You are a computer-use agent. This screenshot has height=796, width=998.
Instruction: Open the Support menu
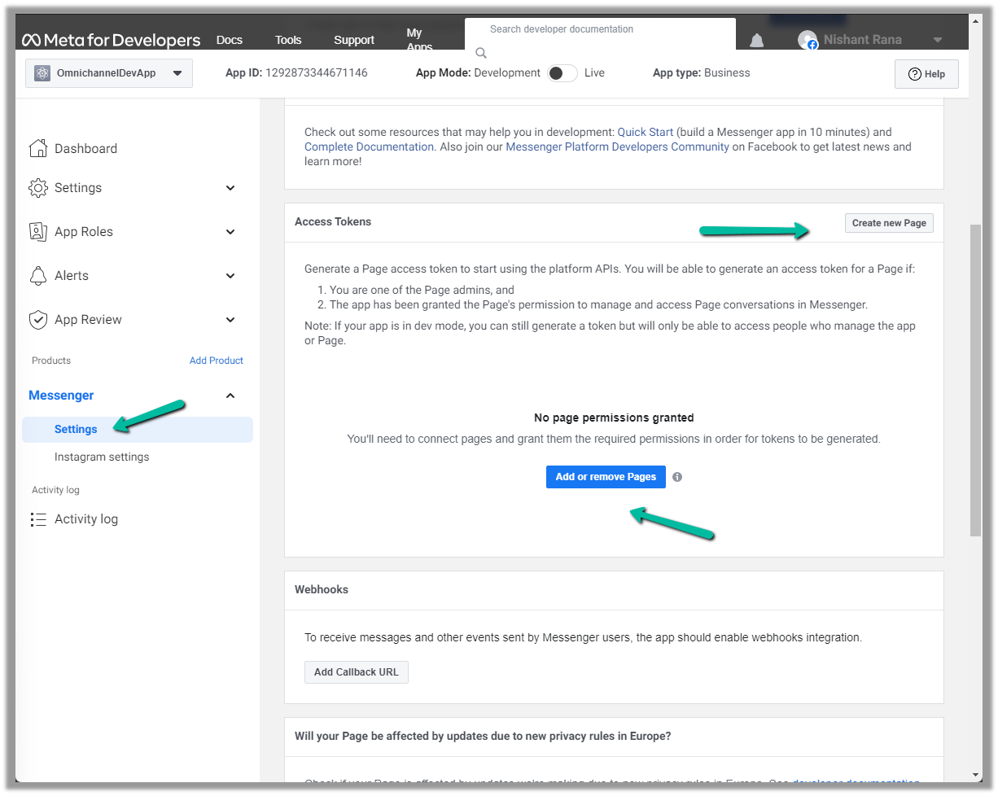pos(354,40)
